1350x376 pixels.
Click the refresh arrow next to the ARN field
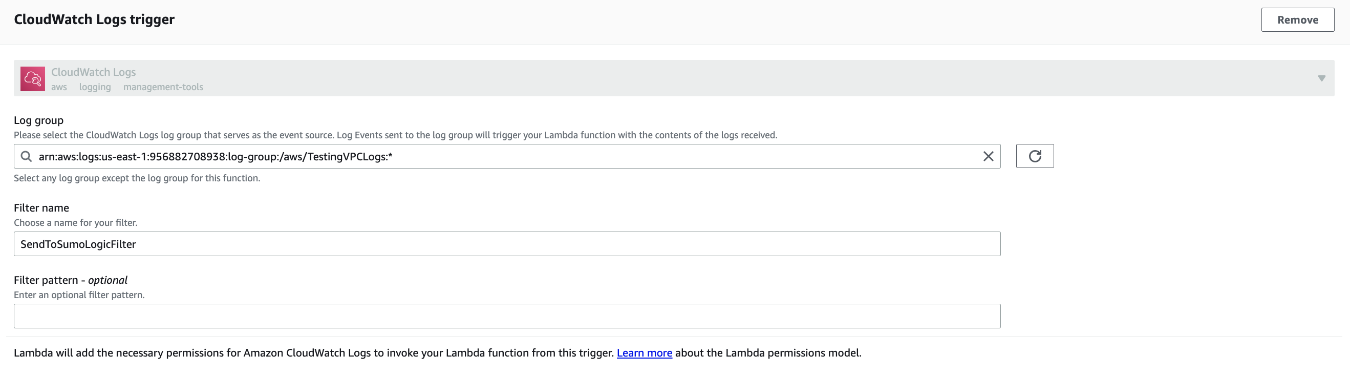coord(1035,156)
